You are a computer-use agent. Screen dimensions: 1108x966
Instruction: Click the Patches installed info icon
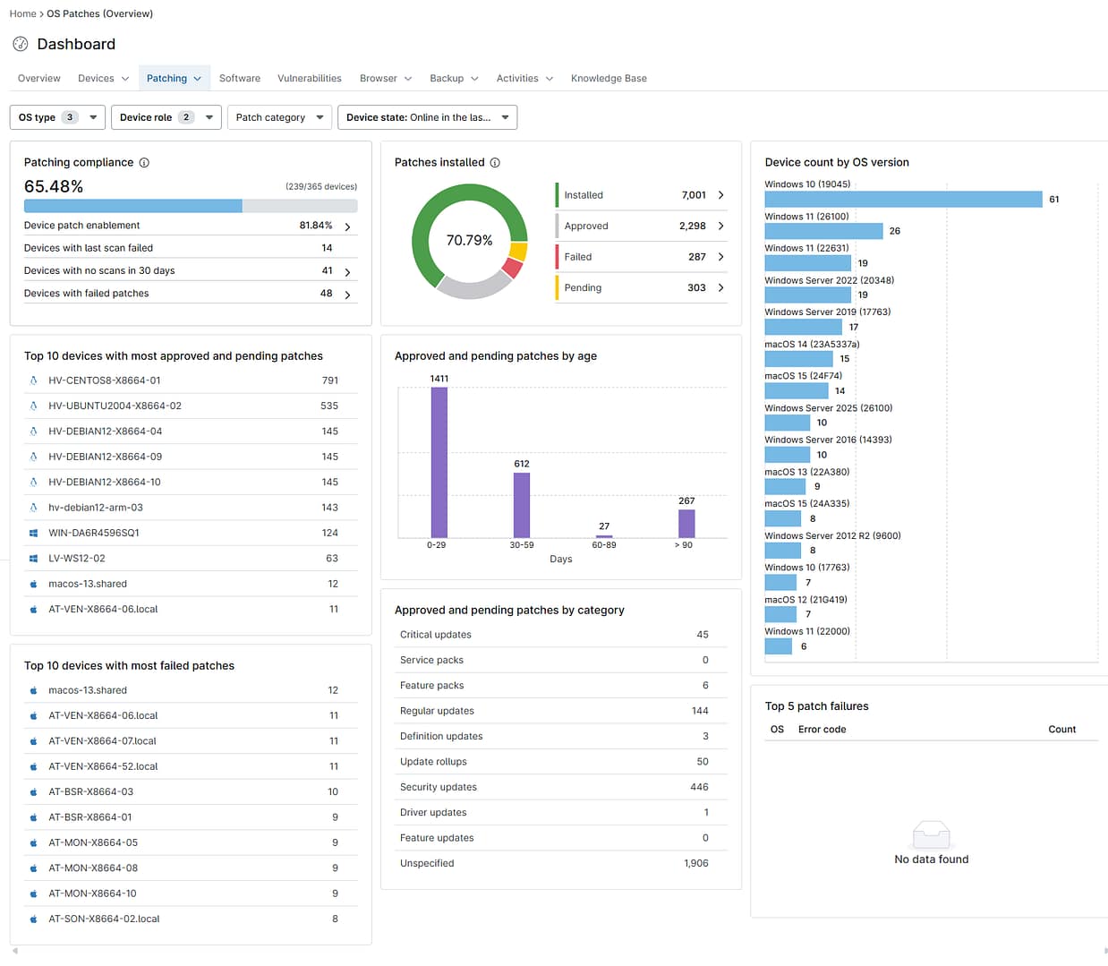pyautogui.click(x=493, y=162)
